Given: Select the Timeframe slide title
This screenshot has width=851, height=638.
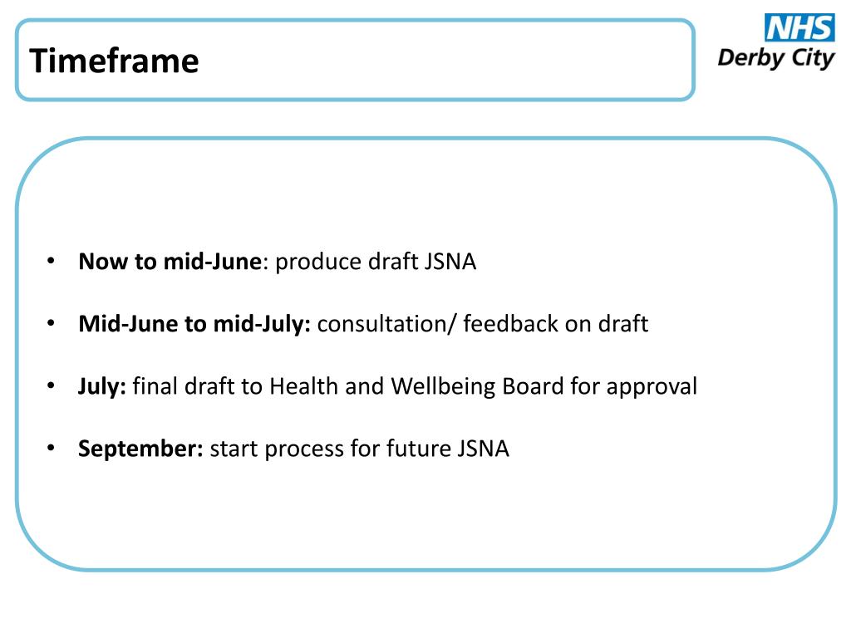Looking at the screenshot, I should pos(114,60).
